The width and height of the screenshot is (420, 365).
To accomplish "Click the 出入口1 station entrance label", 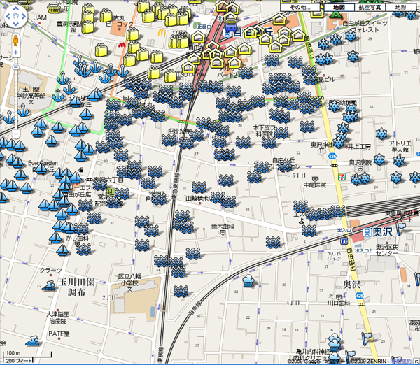I will click(346, 230).
